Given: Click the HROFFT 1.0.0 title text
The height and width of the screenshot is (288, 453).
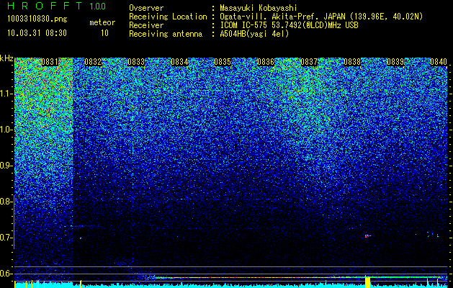Looking at the screenshot, I should click(57, 6).
